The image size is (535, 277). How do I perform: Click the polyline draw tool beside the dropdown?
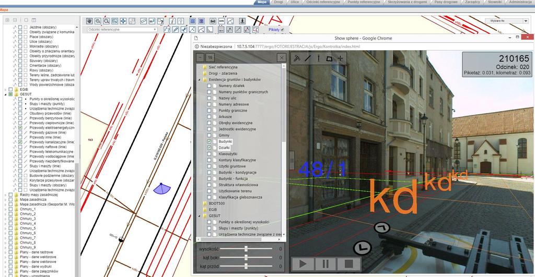tap(167, 30)
